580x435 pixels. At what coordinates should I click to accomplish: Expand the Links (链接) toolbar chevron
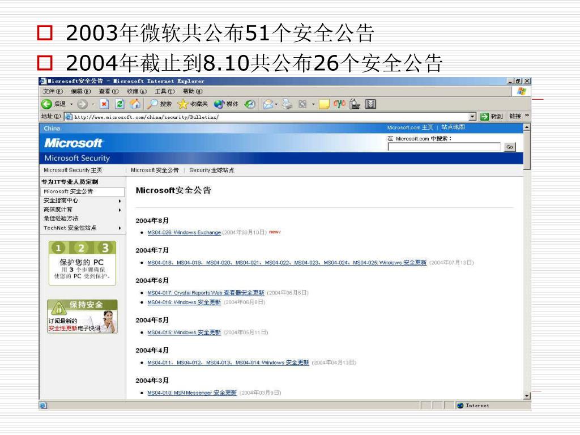pos(527,116)
